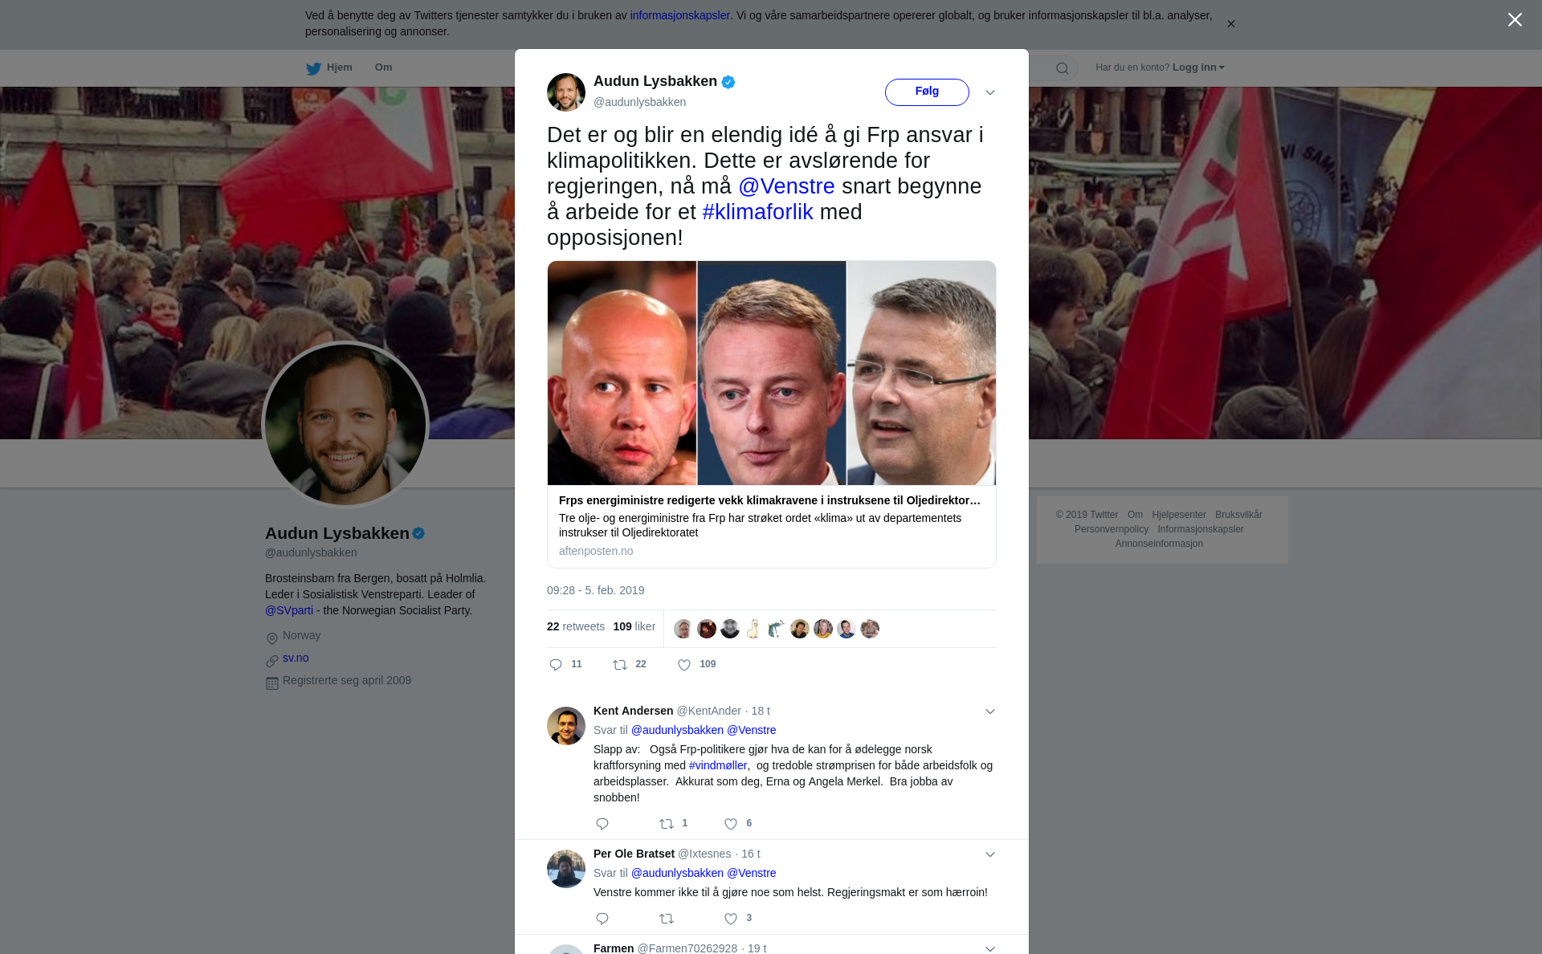Image resolution: width=1542 pixels, height=954 pixels.
Task: Dismiss the cookie notice banner
Action: 1230,24
